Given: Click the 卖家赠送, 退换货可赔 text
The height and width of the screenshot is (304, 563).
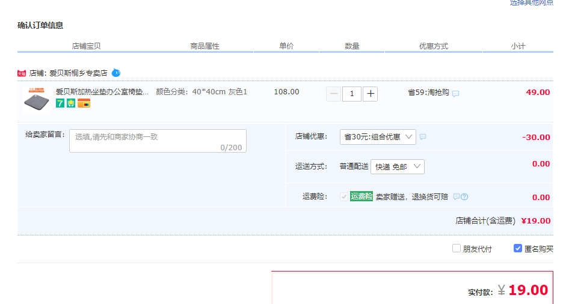Looking at the screenshot, I should 412,197.
